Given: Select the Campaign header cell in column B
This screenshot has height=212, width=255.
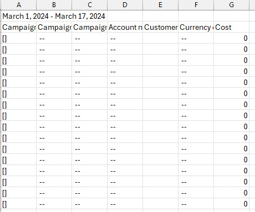Looking at the screenshot, I should [54, 27].
